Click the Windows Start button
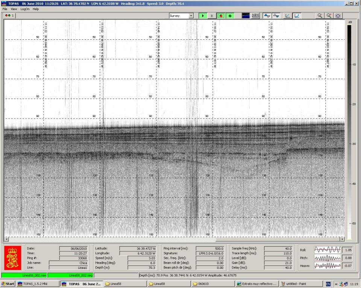361x288 pixels. pos(8,284)
